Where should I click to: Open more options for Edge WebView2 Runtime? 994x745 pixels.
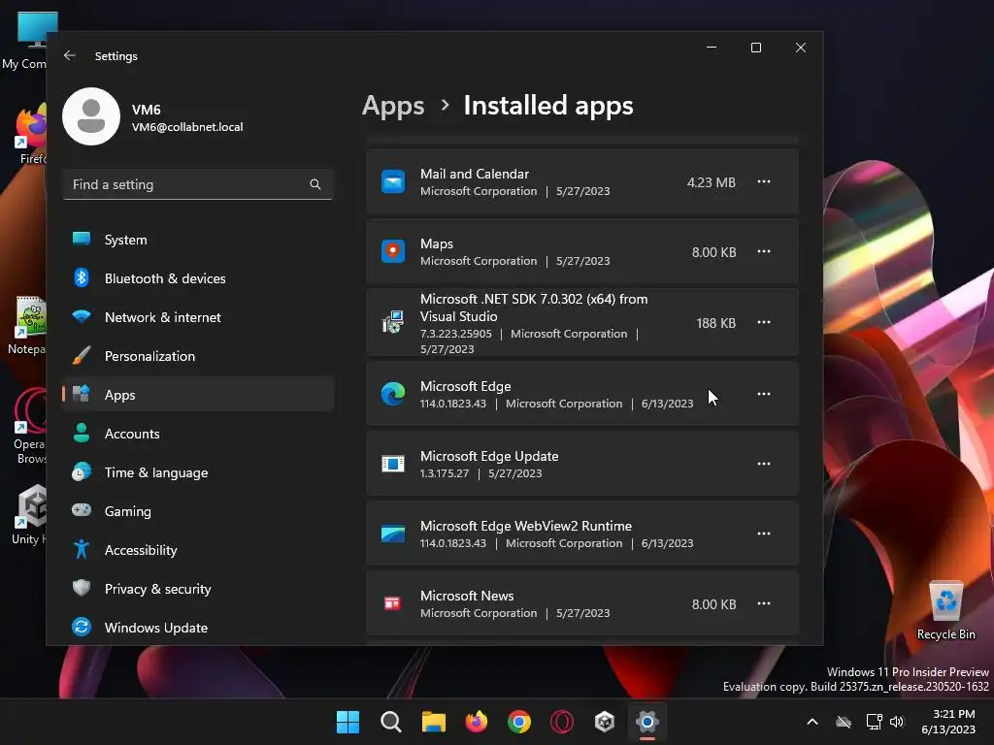point(764,534)
